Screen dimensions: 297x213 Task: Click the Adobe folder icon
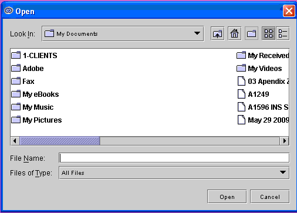(16, 68)
